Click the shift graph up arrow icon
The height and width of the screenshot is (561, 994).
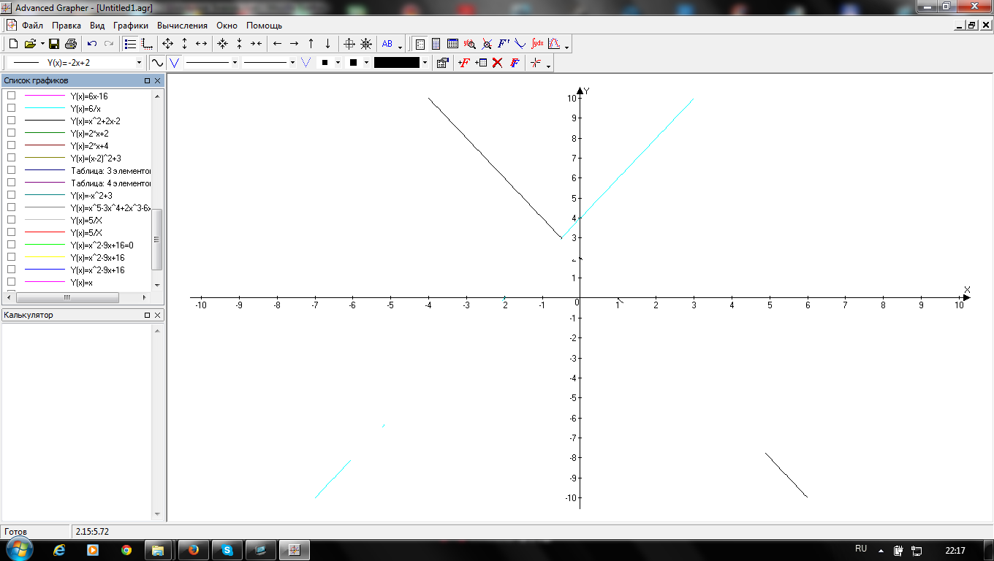311,44
